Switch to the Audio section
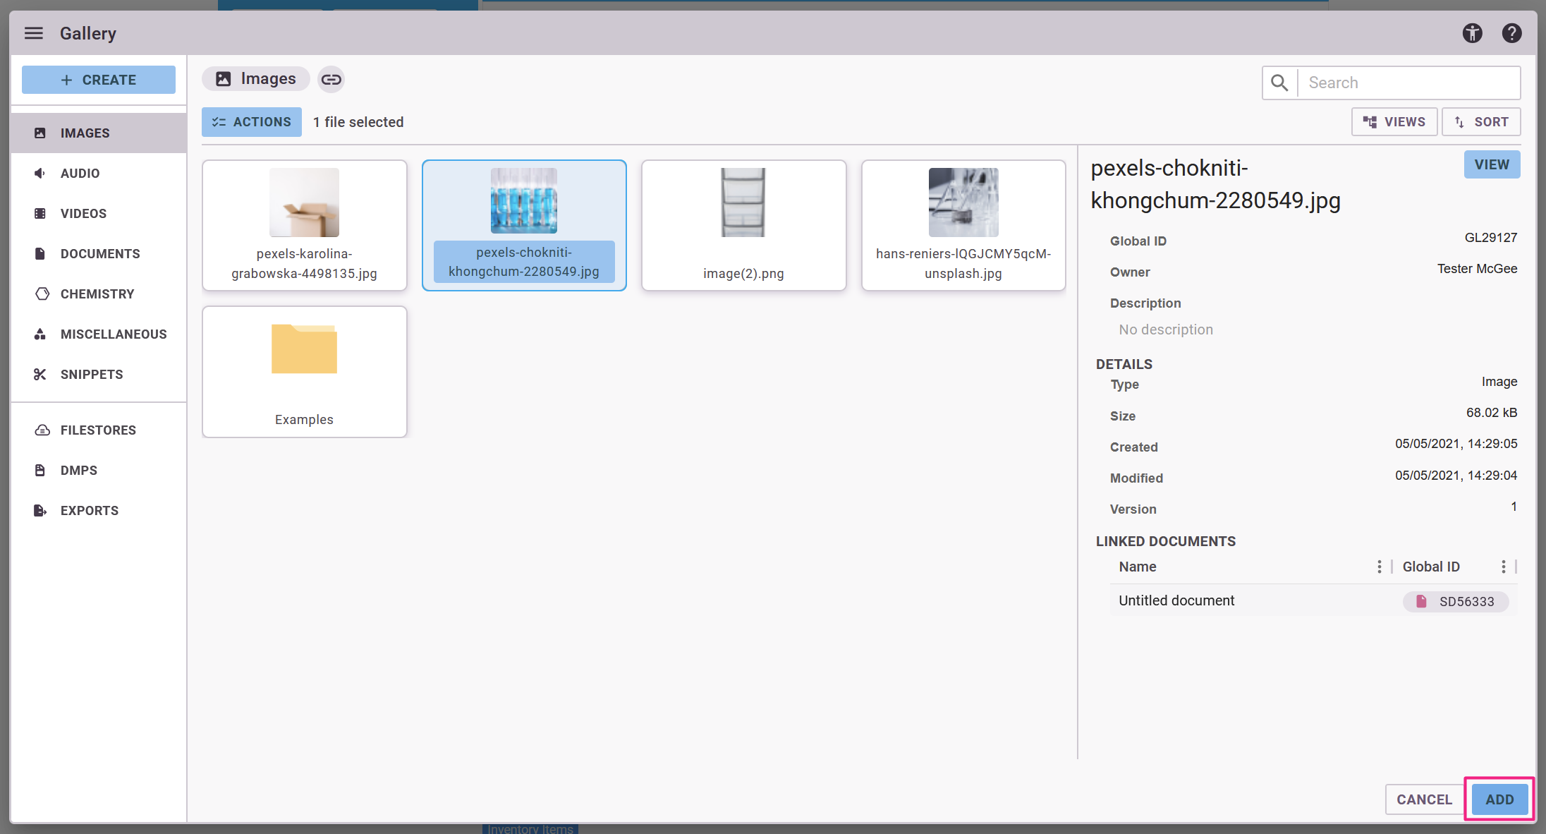This screenshot has width=1546, height=834. [80, 173]
